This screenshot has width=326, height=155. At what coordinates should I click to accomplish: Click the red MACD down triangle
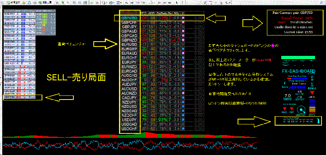pyautogui.click(x=284, y=108)
